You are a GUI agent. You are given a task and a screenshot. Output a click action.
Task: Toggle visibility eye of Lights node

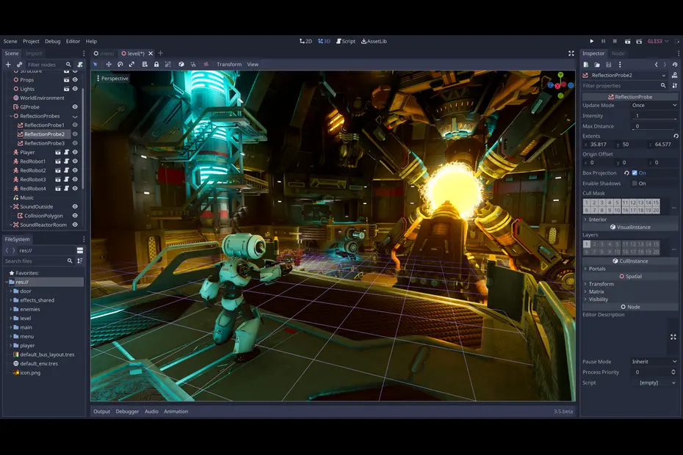pyautogui.click(x=75, y=89)
